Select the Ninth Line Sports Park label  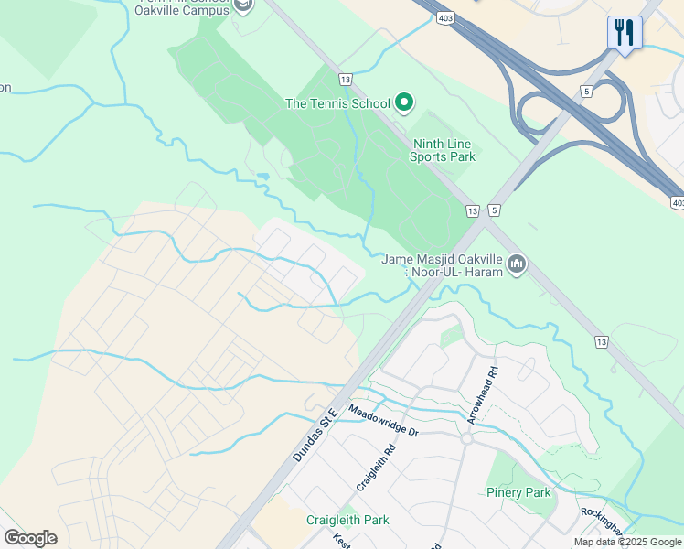[442, 150]
